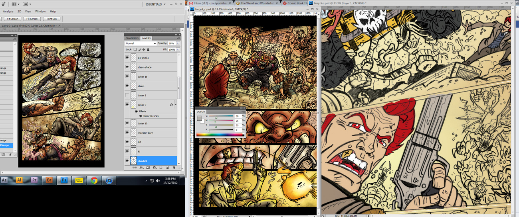Switch to Photoshop in the taskbar

pos(64,180)
